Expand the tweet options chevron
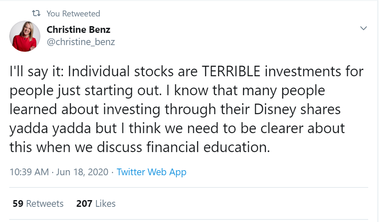 (x=363, y=28)
